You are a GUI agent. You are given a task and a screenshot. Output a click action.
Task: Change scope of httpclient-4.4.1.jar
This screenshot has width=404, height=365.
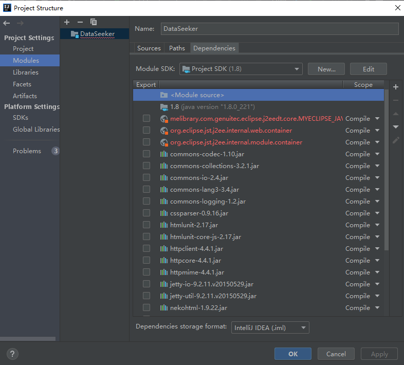(377, 249)
